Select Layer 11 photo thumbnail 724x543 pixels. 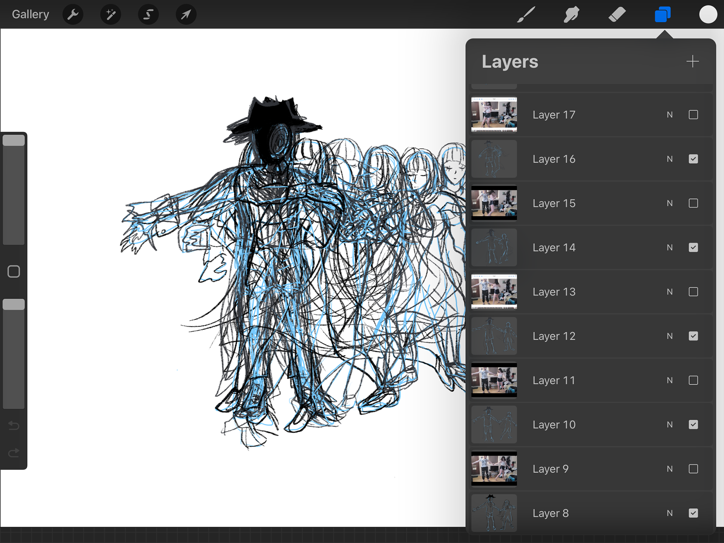494,380
